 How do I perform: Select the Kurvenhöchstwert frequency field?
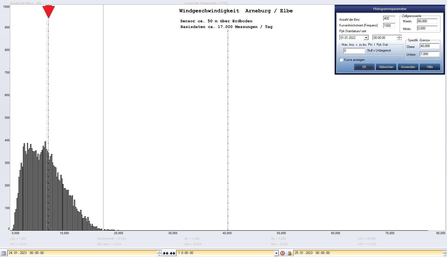389,26
